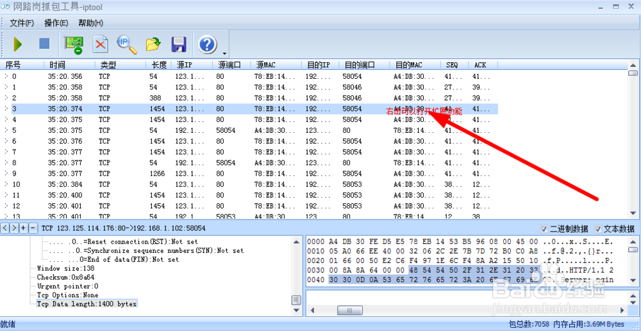Expand packet row 0 chevron

tap(6, 76)
